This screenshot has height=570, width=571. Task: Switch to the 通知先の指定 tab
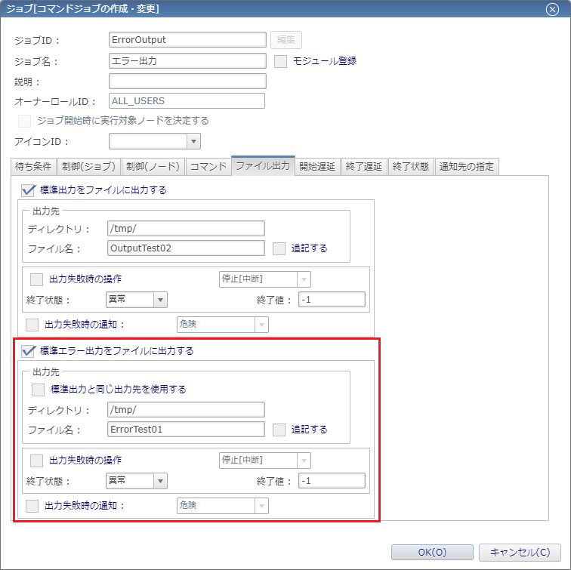[x=467, y=167]
